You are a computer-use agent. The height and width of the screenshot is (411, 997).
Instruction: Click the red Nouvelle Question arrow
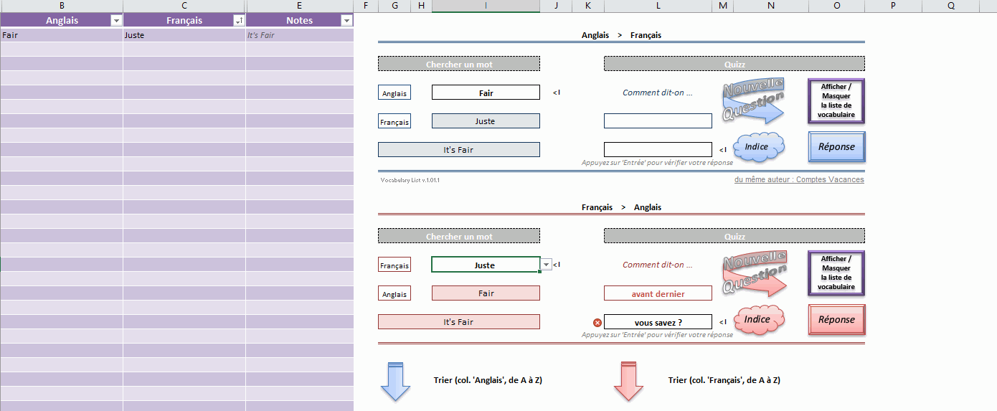pyautogui.click(x=753, y=274)
